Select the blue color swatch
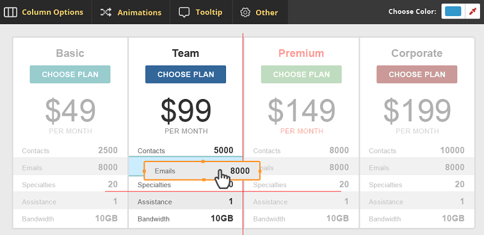This screenshot has height=235, width=484. tap(453, 11)
